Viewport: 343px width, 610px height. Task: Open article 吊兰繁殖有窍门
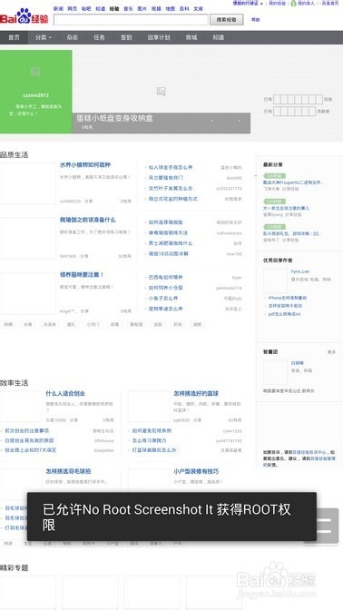(166, 178)
